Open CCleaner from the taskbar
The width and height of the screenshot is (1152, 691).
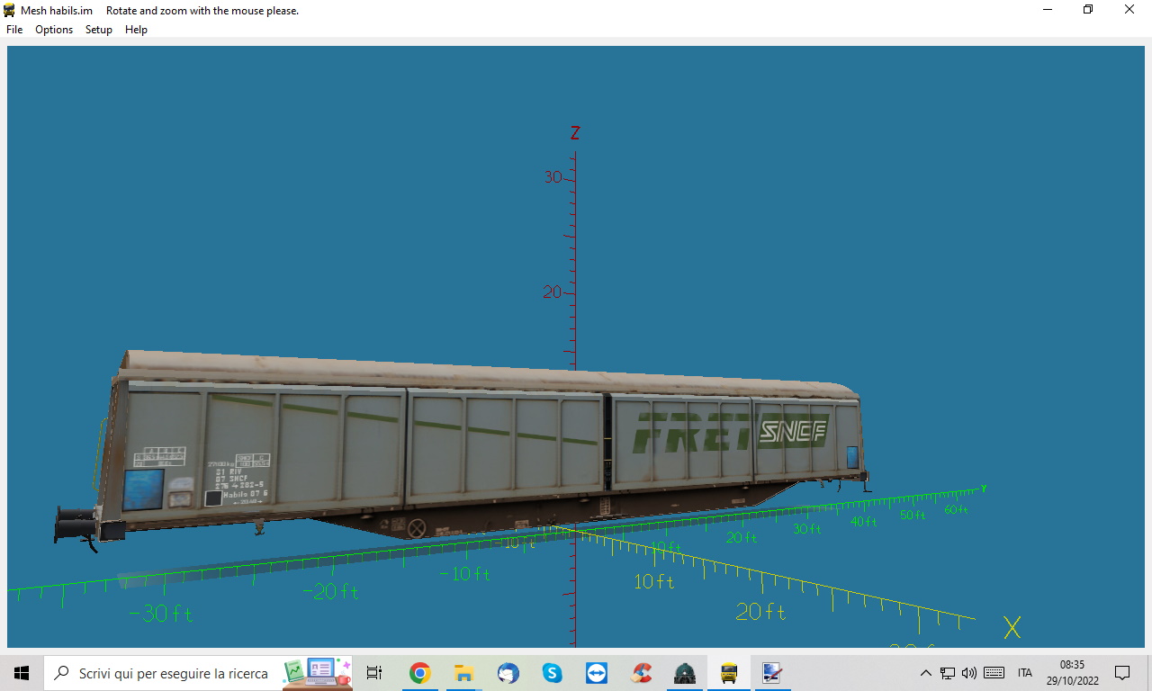coord(641,673)
